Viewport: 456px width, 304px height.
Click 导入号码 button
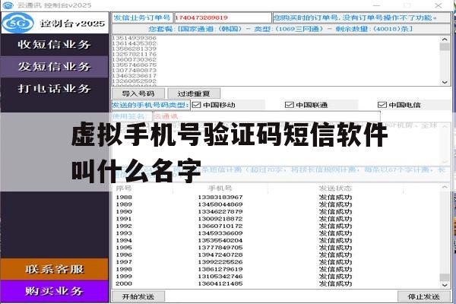[x=138, y=93]
